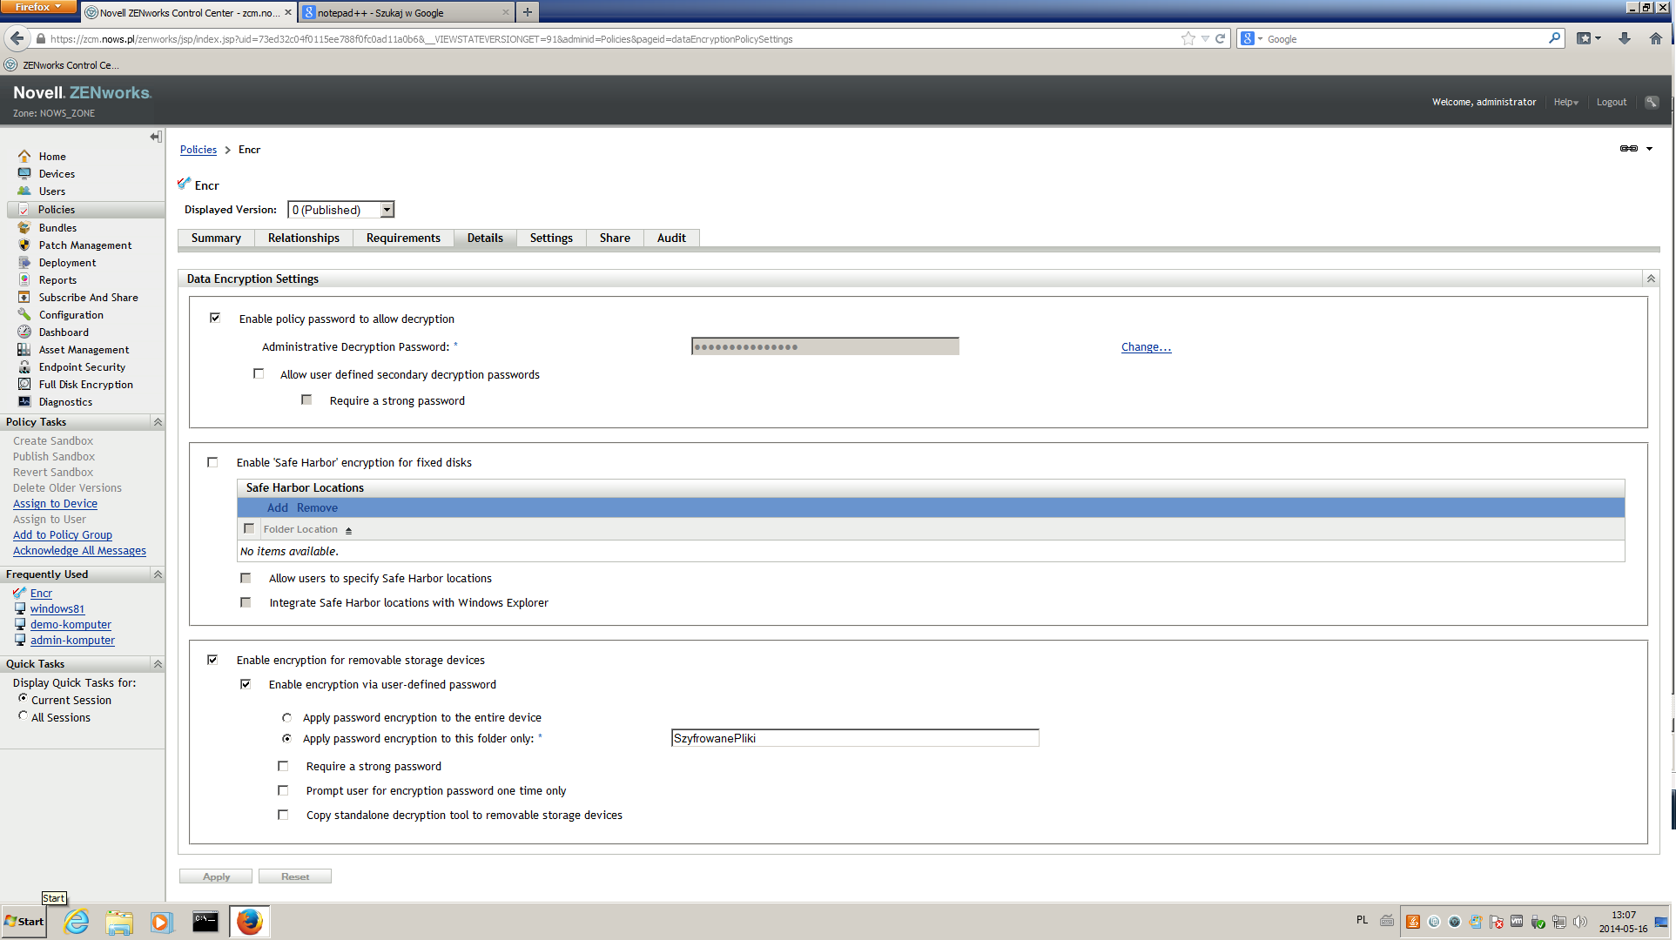Check Require a strong password for removable storage

point(283,766)
